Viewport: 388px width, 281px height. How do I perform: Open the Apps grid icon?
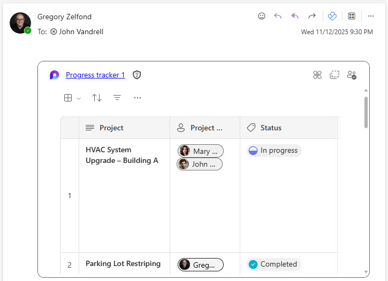coord(352,16)
